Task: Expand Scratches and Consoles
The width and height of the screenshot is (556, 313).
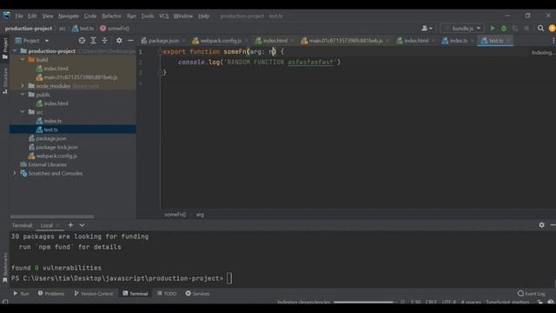Action: point(15,173)
